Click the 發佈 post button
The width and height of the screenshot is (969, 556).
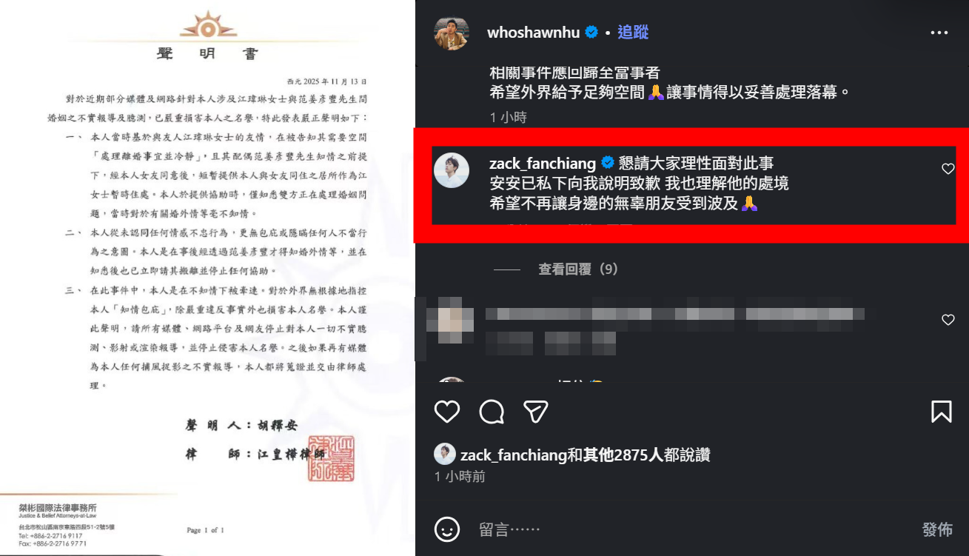coord(937,529)
